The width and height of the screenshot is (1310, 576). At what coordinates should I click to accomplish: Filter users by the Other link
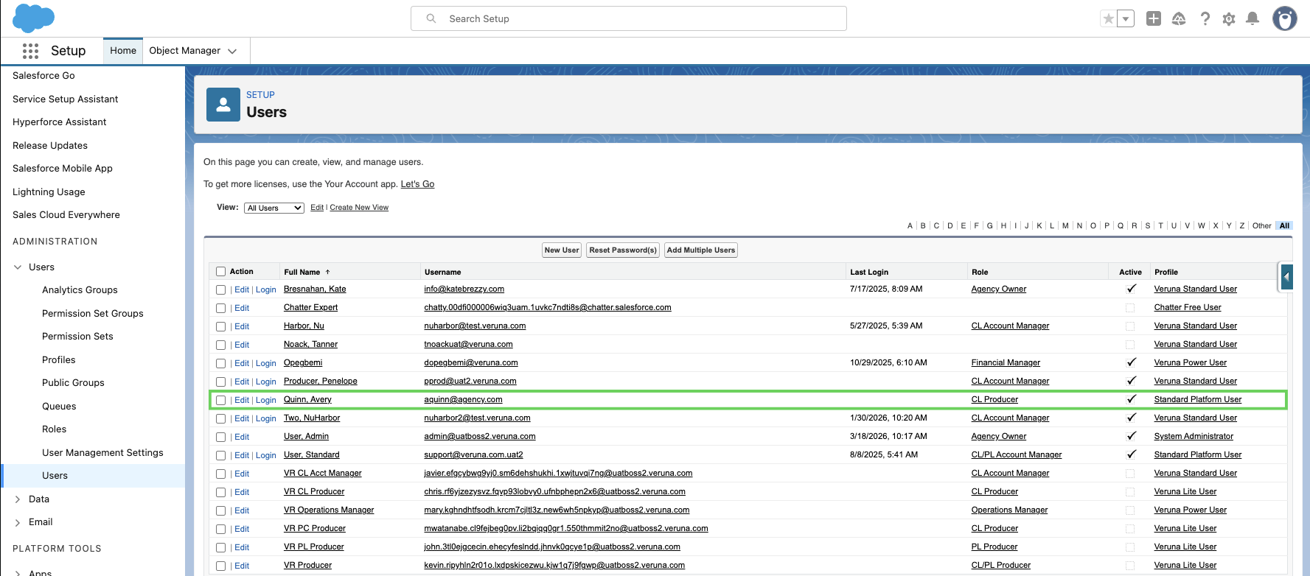coord(1261,226)
